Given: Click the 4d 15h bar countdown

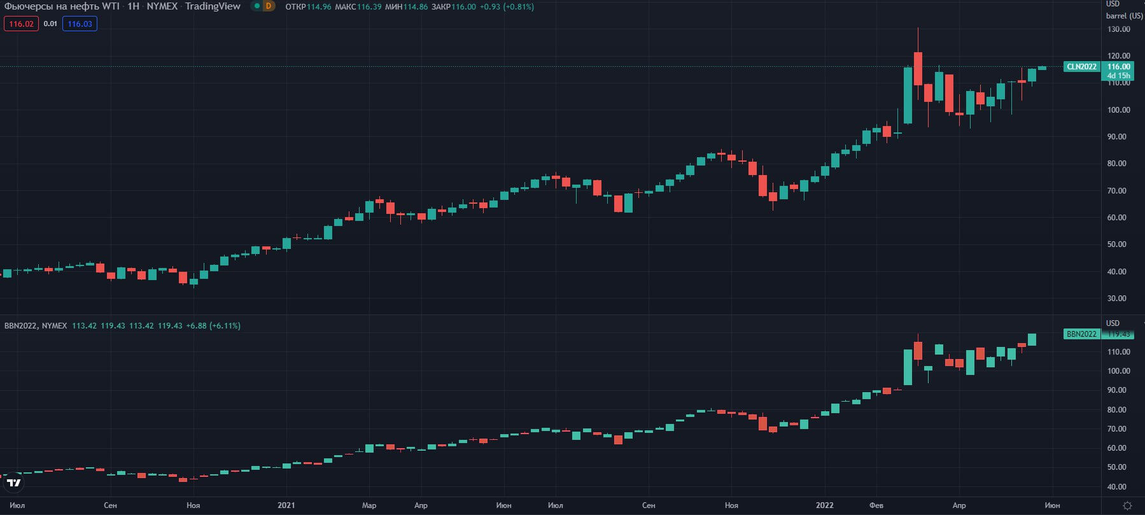Looking at the screenshot, I should pos(1118,76).
